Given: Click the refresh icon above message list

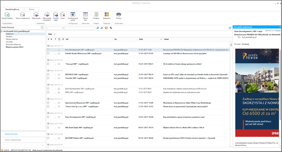Looking at the screenshot, I should (230, 28).
